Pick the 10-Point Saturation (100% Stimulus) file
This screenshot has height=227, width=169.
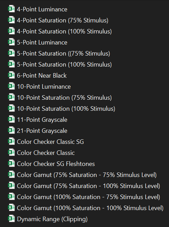66,109
